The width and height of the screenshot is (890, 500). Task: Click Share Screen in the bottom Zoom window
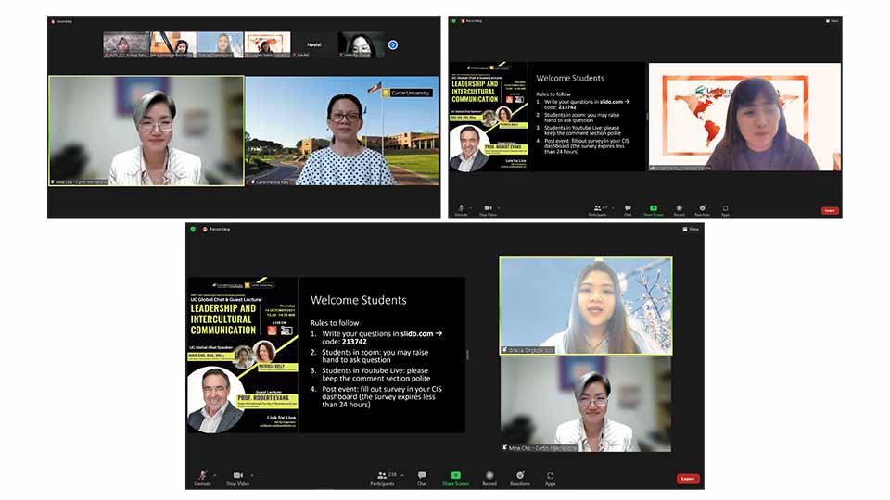coord(456,479)
